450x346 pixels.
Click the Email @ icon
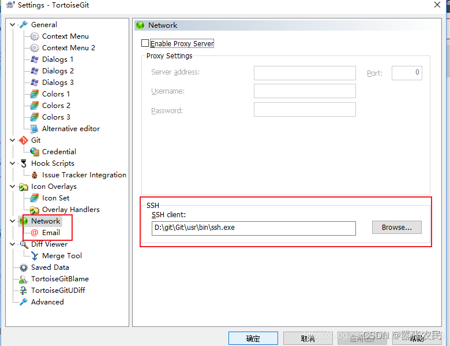coord(35,232)
